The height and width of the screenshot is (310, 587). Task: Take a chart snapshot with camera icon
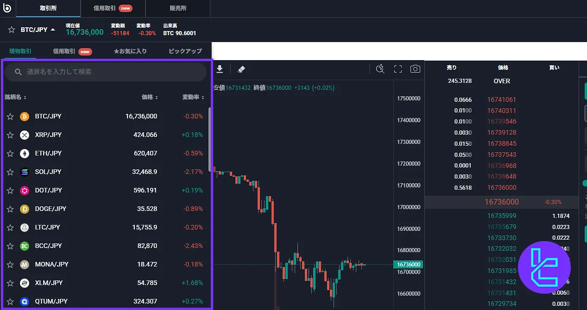pos(415,69)
